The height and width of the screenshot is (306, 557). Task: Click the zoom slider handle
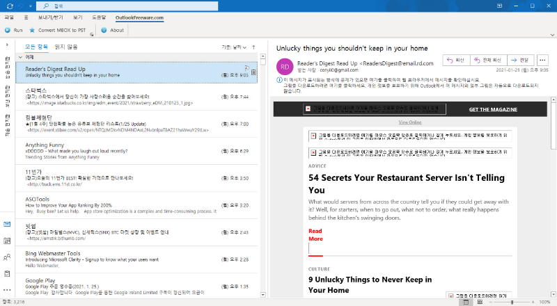coord(512,302)
